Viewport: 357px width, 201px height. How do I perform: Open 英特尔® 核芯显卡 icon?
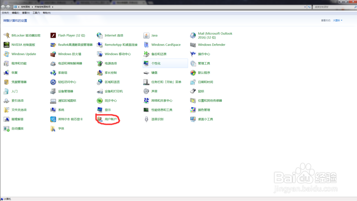click(53, 119)
